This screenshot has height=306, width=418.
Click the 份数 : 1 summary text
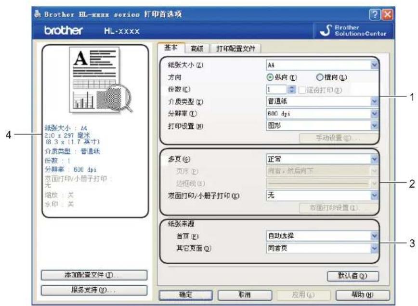(58, 160)
